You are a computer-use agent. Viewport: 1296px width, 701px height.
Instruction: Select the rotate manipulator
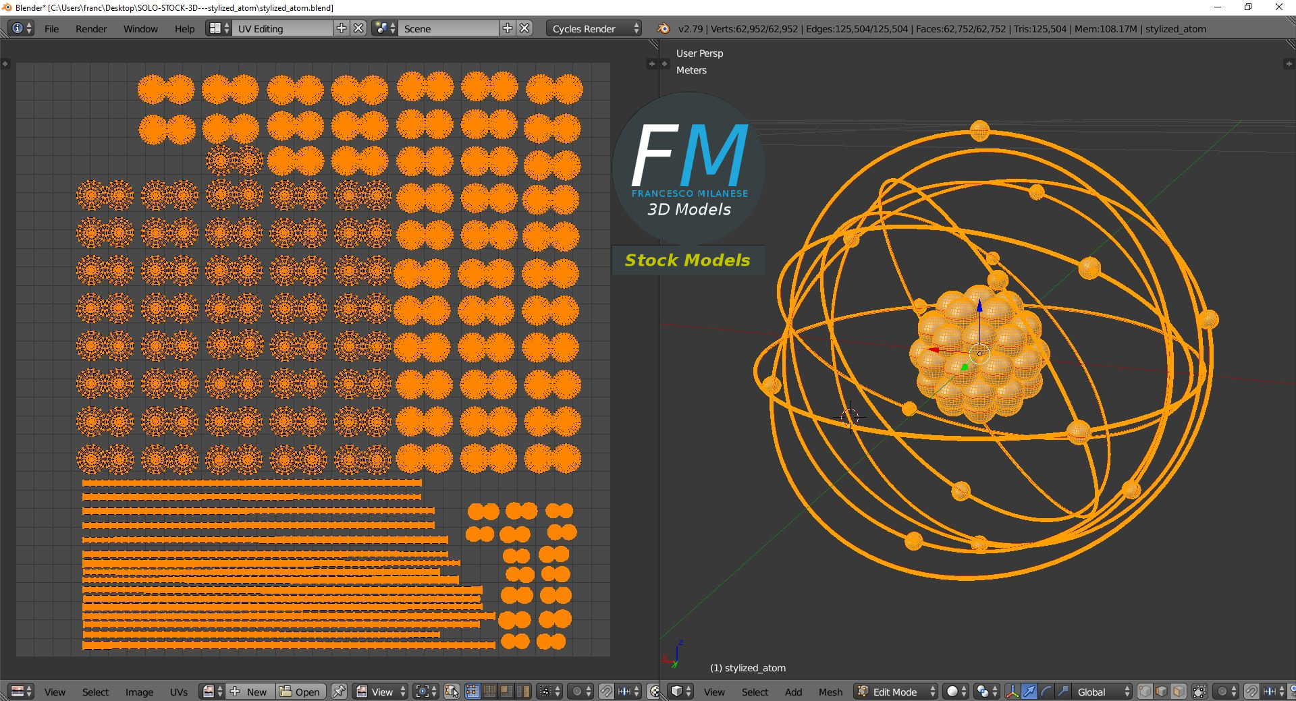pos(1046,692)
